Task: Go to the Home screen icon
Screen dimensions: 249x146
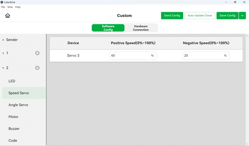Action: [8, 16]
